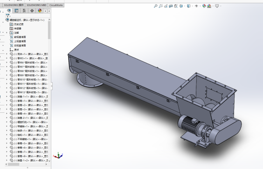Select the 零件9 component row
The image size is (263, 169).
pyautogui.click(x=29, y=75)
